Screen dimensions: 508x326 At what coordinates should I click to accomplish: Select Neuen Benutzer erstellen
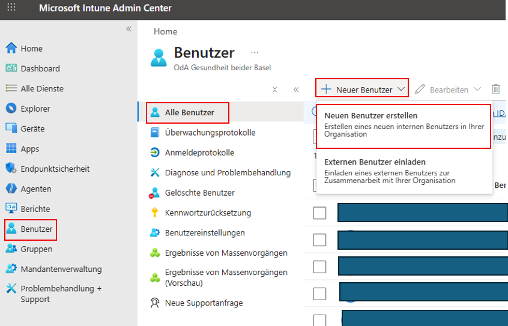click(404, 127)
